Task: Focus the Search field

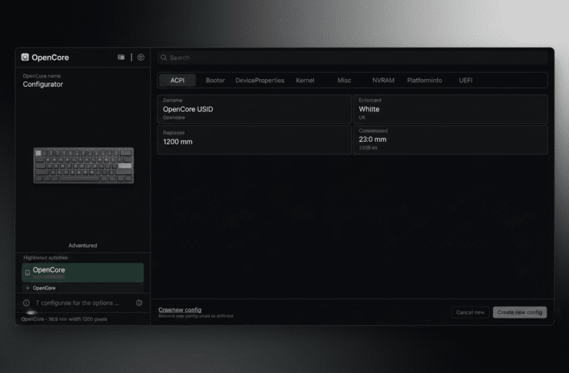Action: tap(352, 58)
